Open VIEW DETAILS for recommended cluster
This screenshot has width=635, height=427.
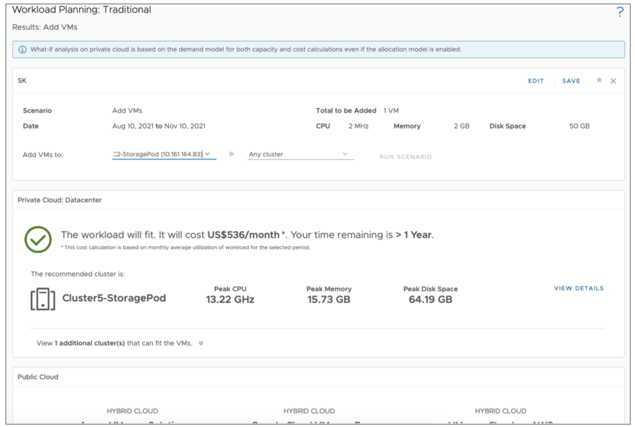coord(579,288)
